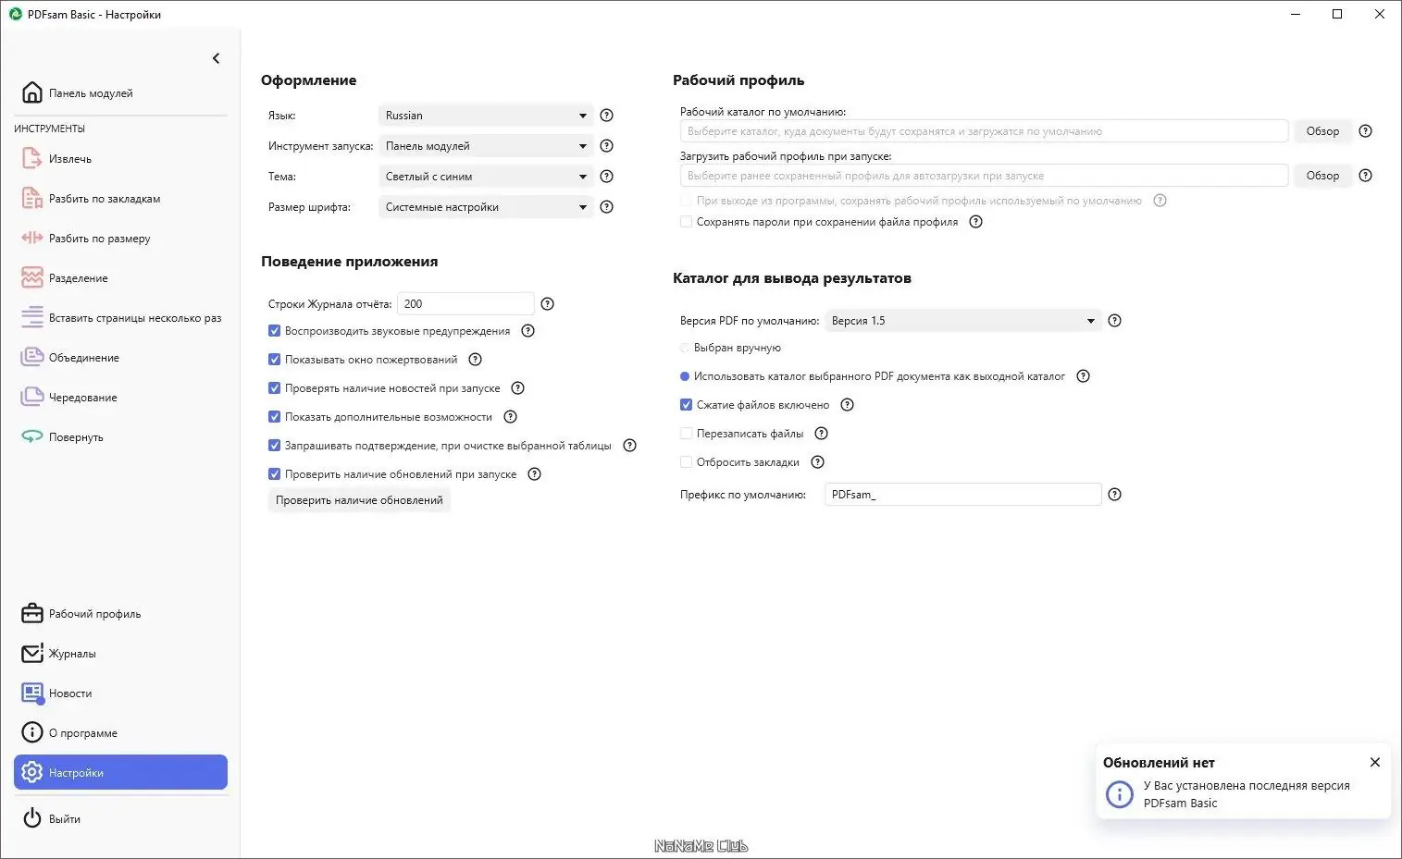The height and width of the screenshot is (859, 1402).
Task: Select the Выбран вручную radio button
Action: (x=686, y=348)
